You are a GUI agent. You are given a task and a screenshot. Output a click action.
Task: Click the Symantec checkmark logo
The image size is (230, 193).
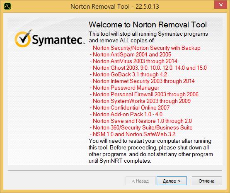tap(23, 39)
